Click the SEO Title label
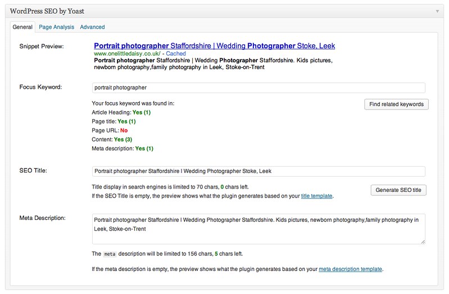Screen dimensions: 449x294 (x=34, y=171)
